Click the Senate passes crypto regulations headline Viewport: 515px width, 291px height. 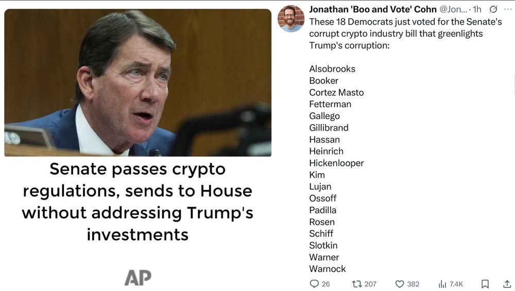pos(138,201)
